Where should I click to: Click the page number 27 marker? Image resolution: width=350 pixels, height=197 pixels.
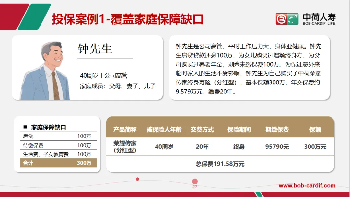195,187
